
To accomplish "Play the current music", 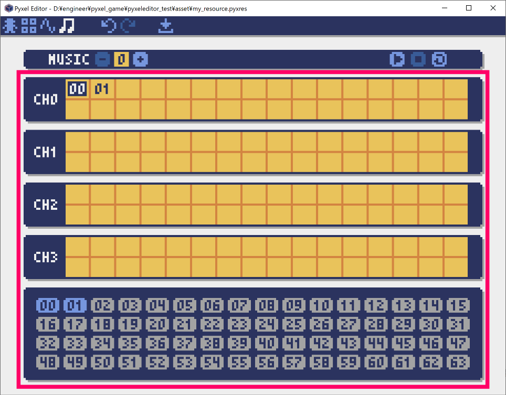I will pos(397,59).
